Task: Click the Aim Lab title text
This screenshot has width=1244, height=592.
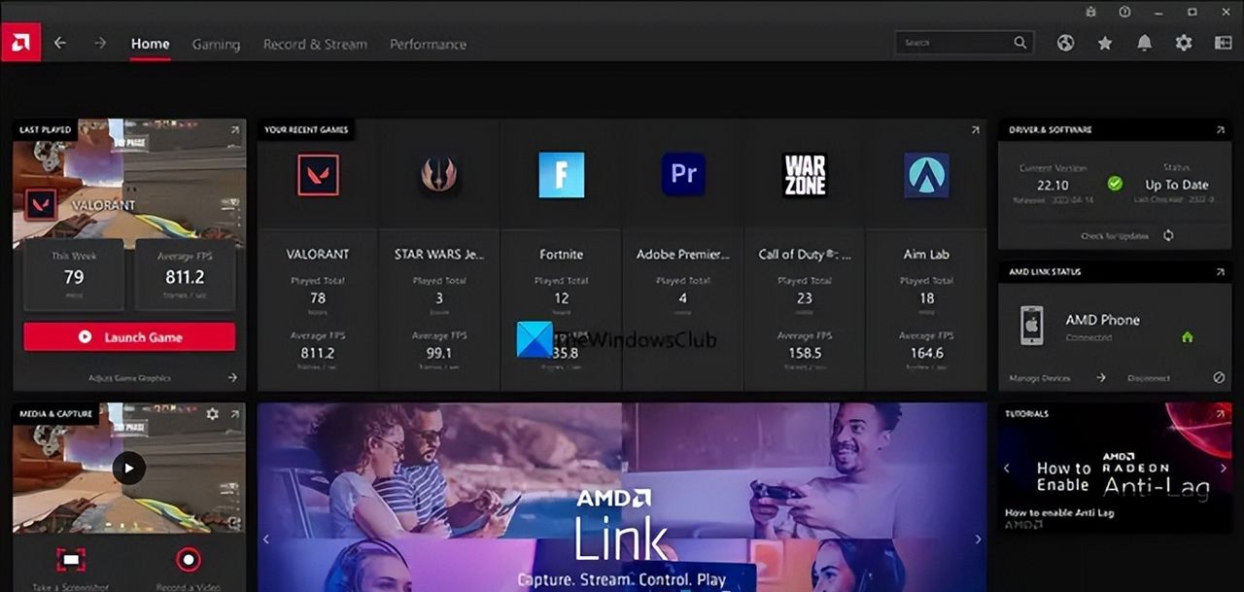Action: point(926,254)
